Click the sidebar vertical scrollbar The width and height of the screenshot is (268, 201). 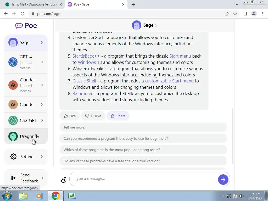(x=53, y=93)
